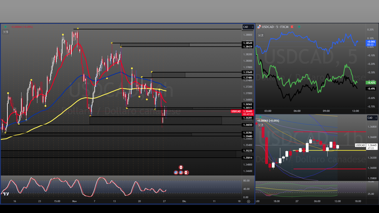Image resolution: width=379 pixels, height=213 pixels.
Task: Click 1.38549 price level label
Action: click(248, 43)
